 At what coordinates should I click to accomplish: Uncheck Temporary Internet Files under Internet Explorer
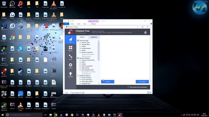[80, 60]
